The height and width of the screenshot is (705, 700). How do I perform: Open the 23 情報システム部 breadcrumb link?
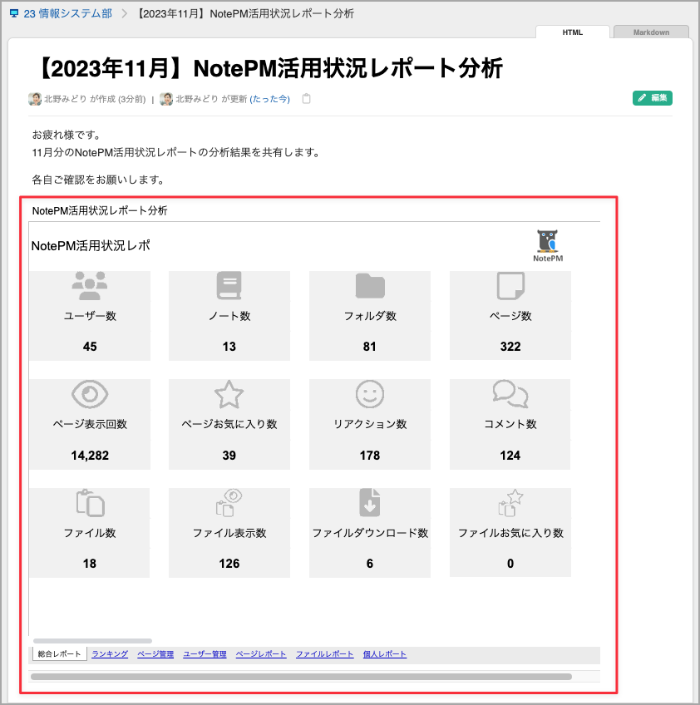[x=67, y=13]
